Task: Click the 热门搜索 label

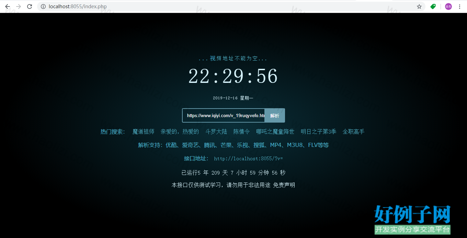Action: coord(113,131)
